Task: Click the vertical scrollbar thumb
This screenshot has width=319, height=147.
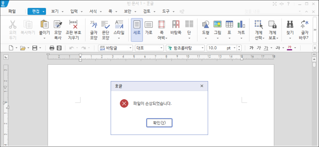Action: [314, 65]
